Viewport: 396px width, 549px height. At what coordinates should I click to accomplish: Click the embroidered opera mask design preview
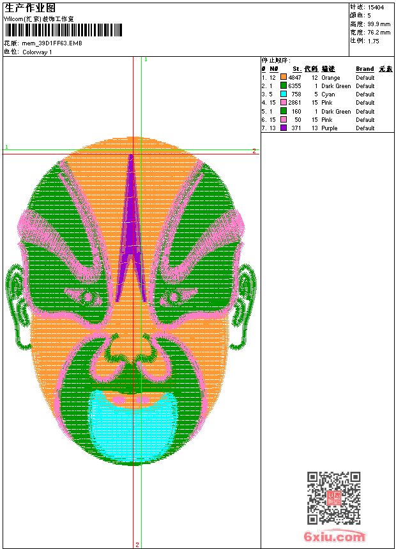pyautogui.click(x=130, y=301)
